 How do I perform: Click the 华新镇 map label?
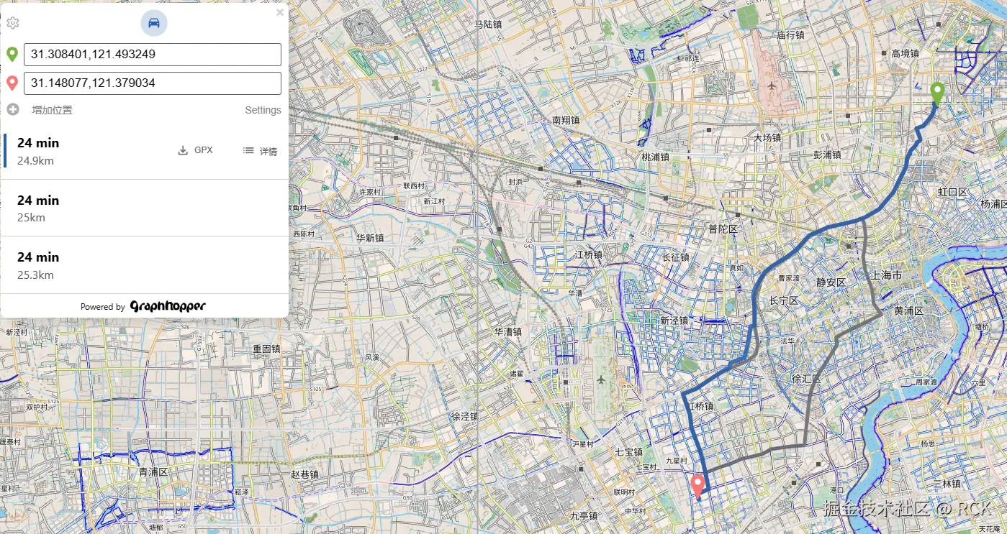coord(369,238)
